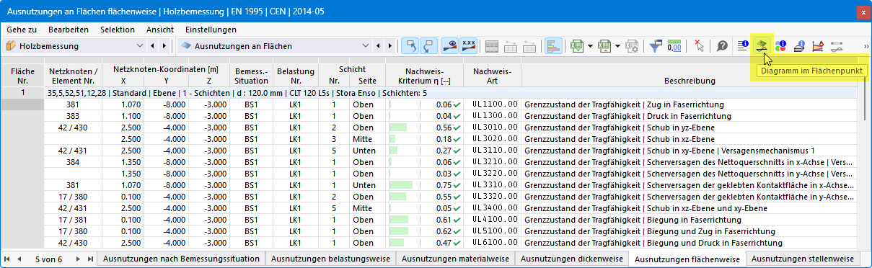Expand the Excel export dropdown arrow
Viewport: 872px width, 268px height.
click(590, 46)
